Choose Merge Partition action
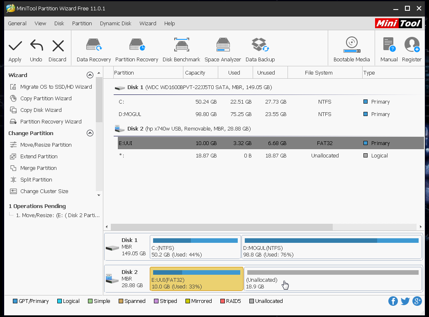This screenshot has width=429, height=317. [x=33, y=168]
